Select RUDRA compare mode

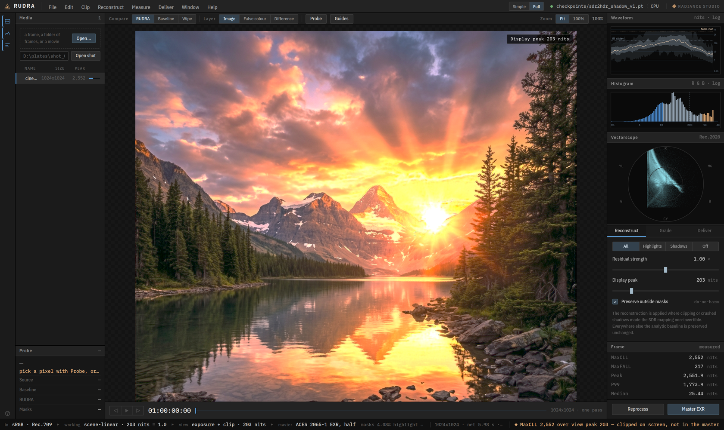[143, 19]
